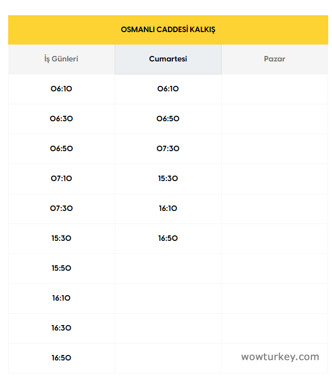Open the Pazar tab
This screenshot has height=380, width=332.
(x=274, y=59)
